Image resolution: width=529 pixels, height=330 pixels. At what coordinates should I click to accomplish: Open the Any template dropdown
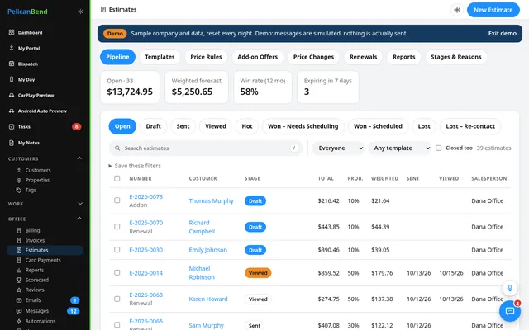[x=399, y=148]
